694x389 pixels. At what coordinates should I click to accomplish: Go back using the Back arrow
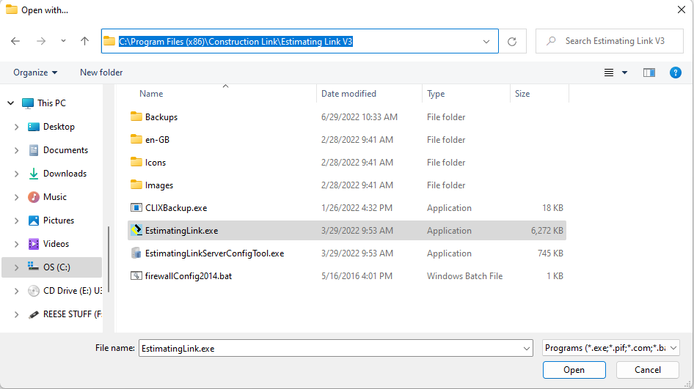(x=15, y=41)
